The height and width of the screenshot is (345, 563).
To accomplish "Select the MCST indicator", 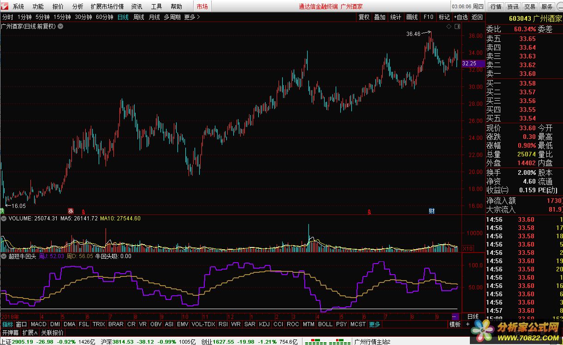I will point(358,324).
